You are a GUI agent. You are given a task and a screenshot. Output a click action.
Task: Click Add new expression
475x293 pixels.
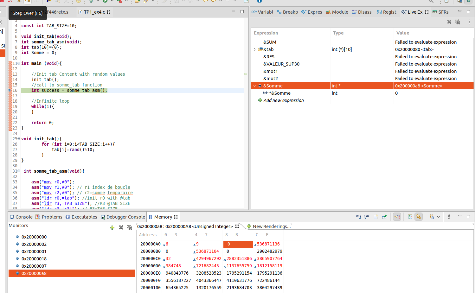tap(283, 100)
